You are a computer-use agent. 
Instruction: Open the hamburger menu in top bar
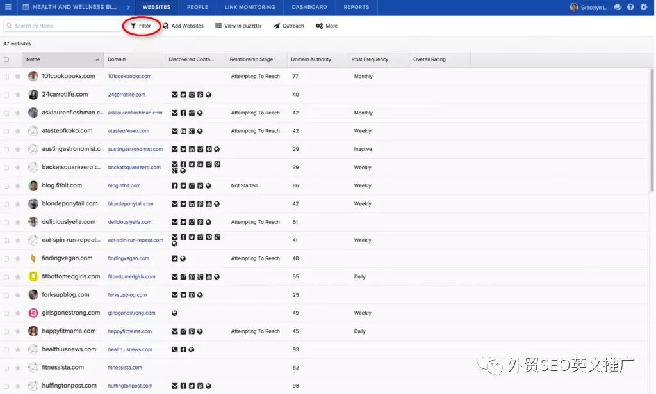(x=8, y=7)
